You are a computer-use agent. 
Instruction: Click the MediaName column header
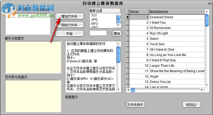[x=177, y=12]
